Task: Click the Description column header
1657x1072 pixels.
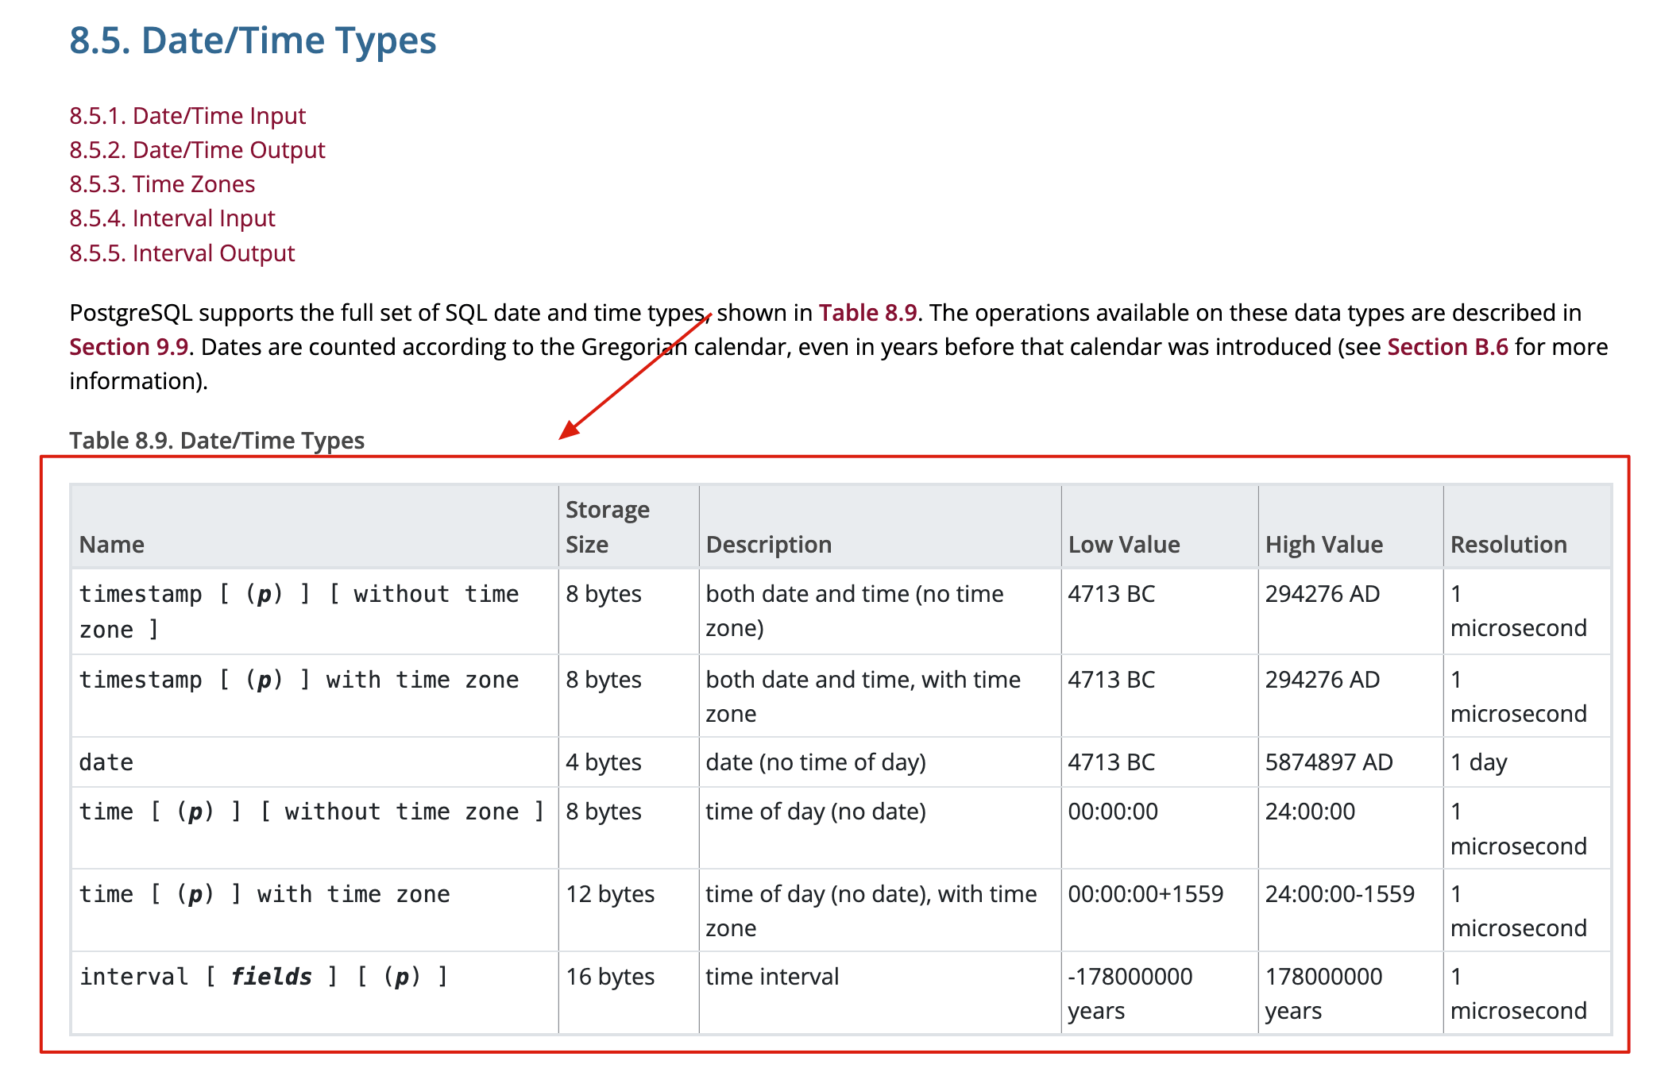Action: click(768, 545)
